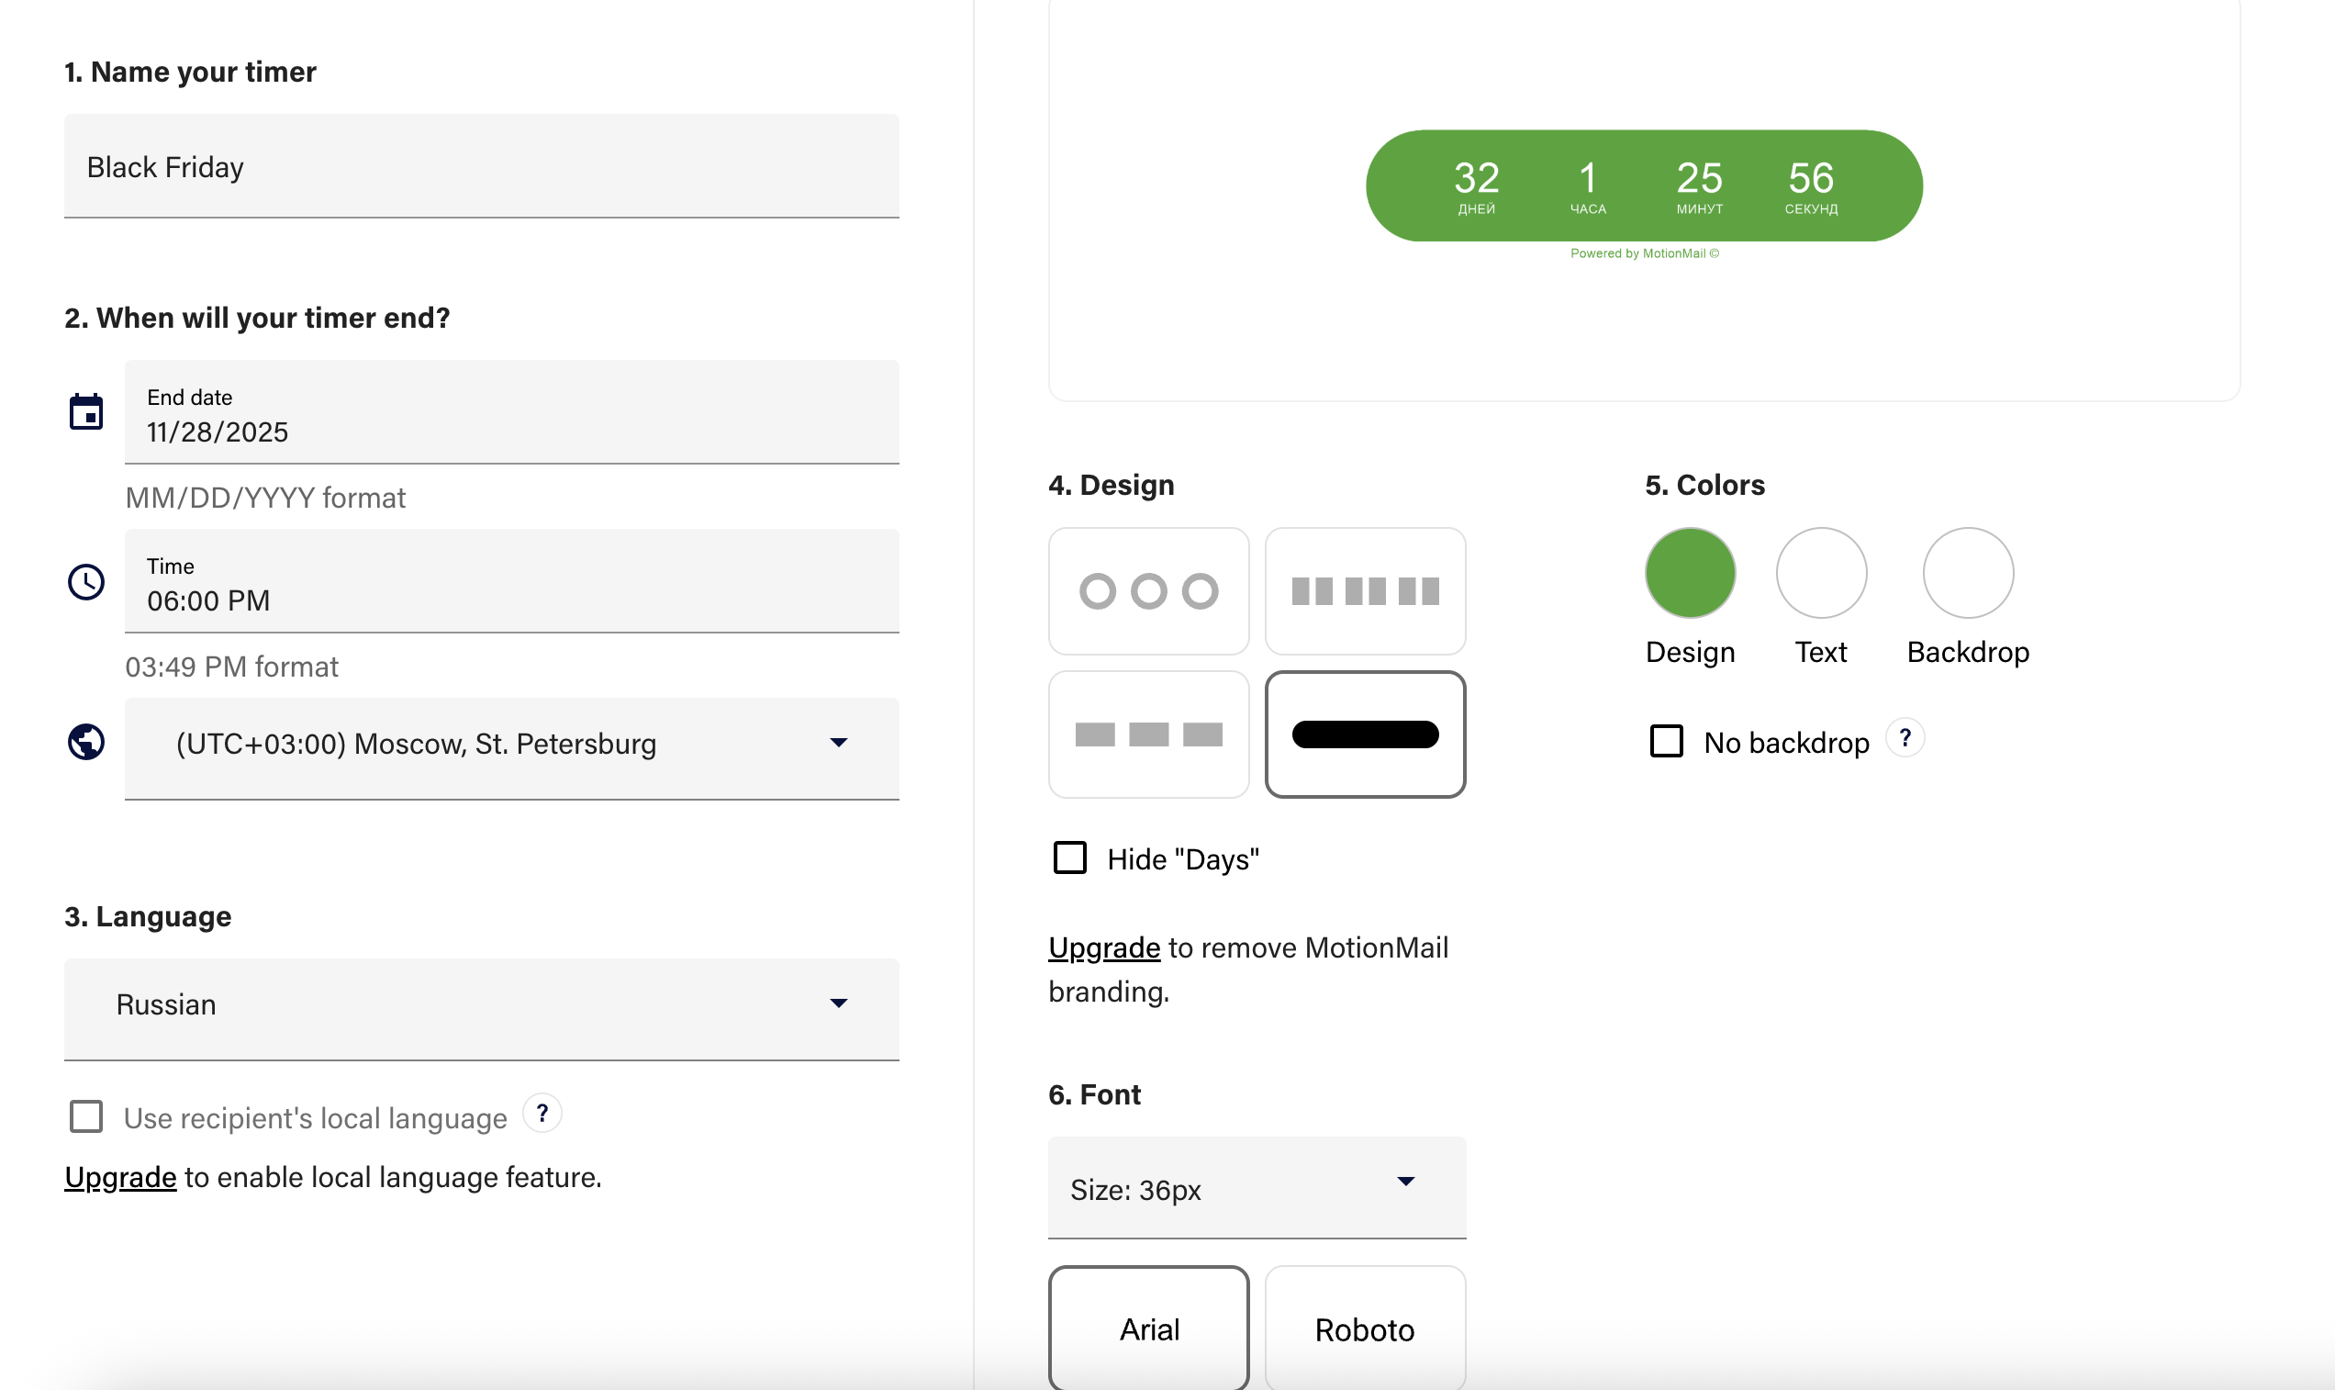
Task: Click the help icon next to No backdrop
Action: click(x=1905, y=739)
